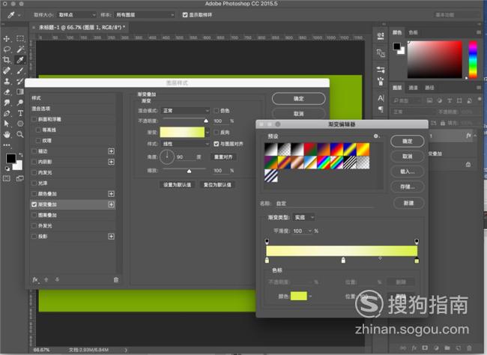Open the 样式 线性 dropdown
This screenshot has width=487, height=355.
coord(186,144)
